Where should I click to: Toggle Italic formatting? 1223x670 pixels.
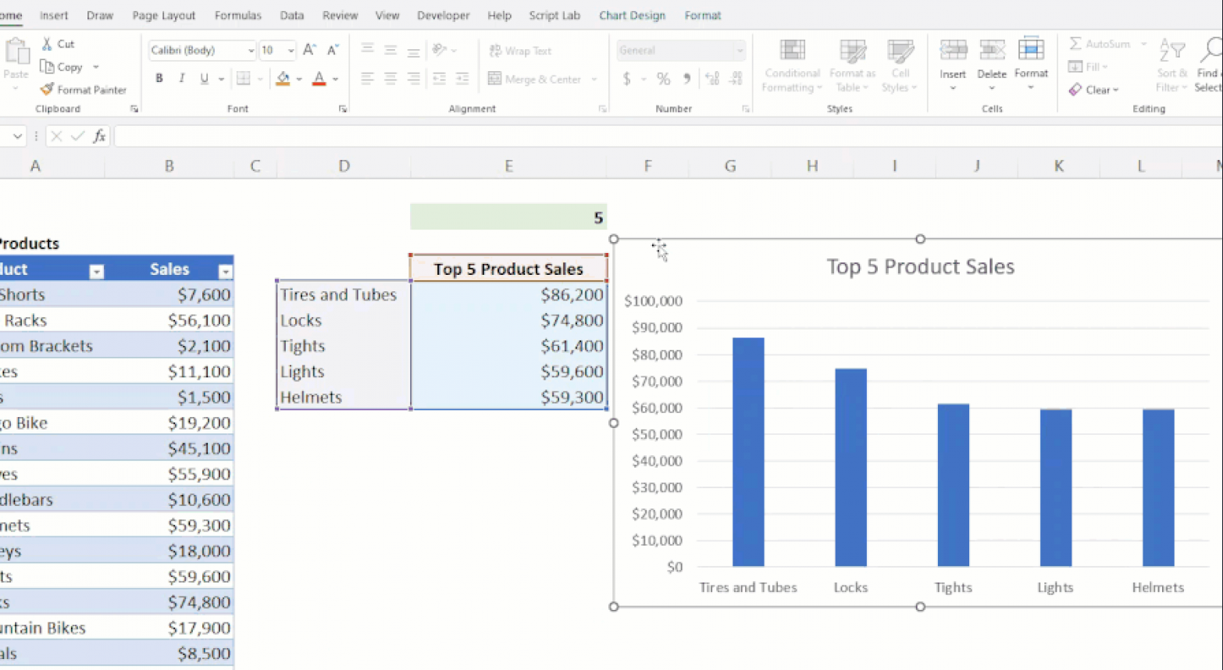tap(182, 78)
